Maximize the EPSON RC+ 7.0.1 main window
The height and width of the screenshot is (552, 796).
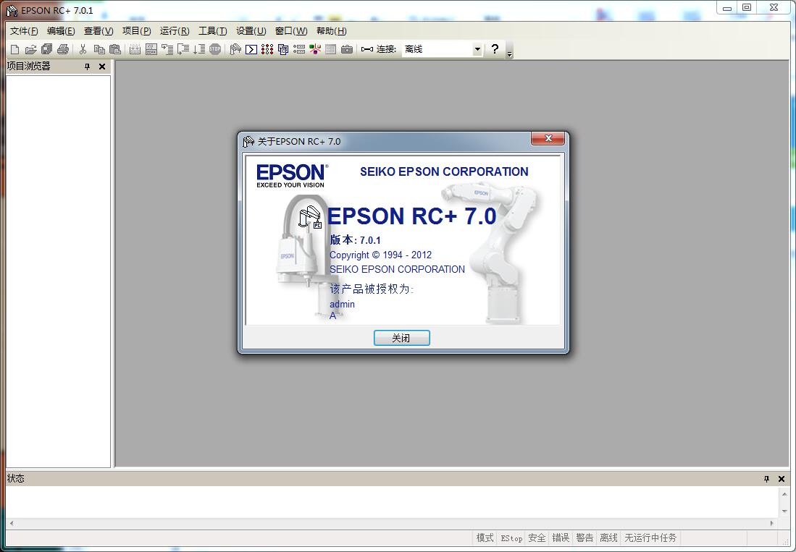pos(747,8)
